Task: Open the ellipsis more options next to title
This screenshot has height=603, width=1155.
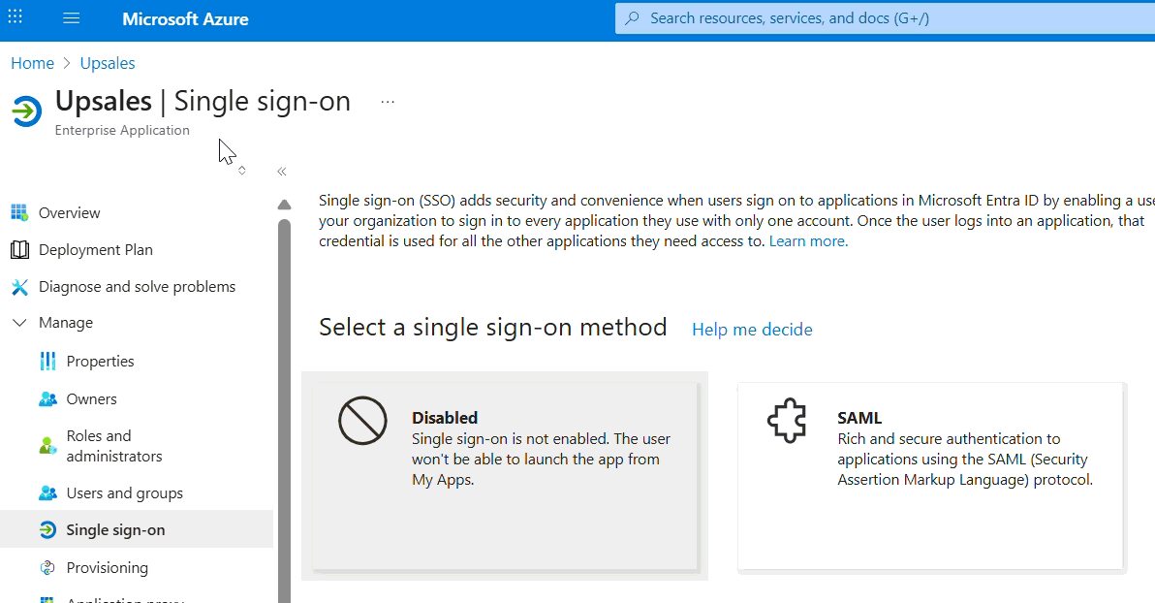Action: (388, 102)
